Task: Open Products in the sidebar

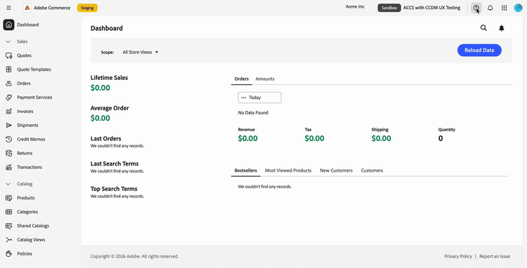Action: [x=26, y=198]
